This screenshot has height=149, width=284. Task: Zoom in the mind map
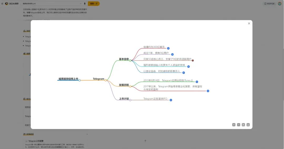click(x=234, y=125)
